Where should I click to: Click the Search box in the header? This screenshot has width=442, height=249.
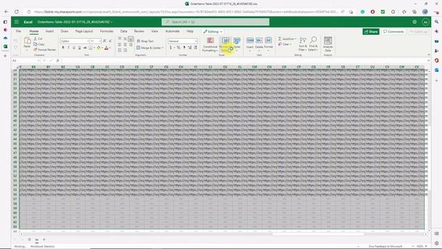point(215,22)
